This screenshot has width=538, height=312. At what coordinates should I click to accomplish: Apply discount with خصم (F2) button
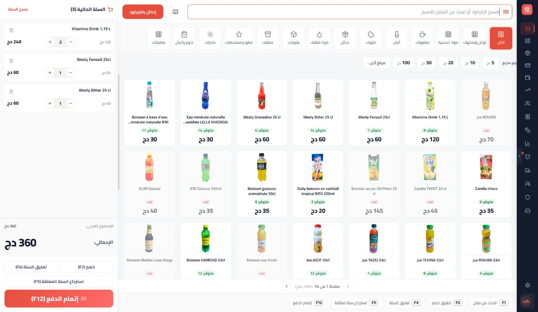[86, 267]
